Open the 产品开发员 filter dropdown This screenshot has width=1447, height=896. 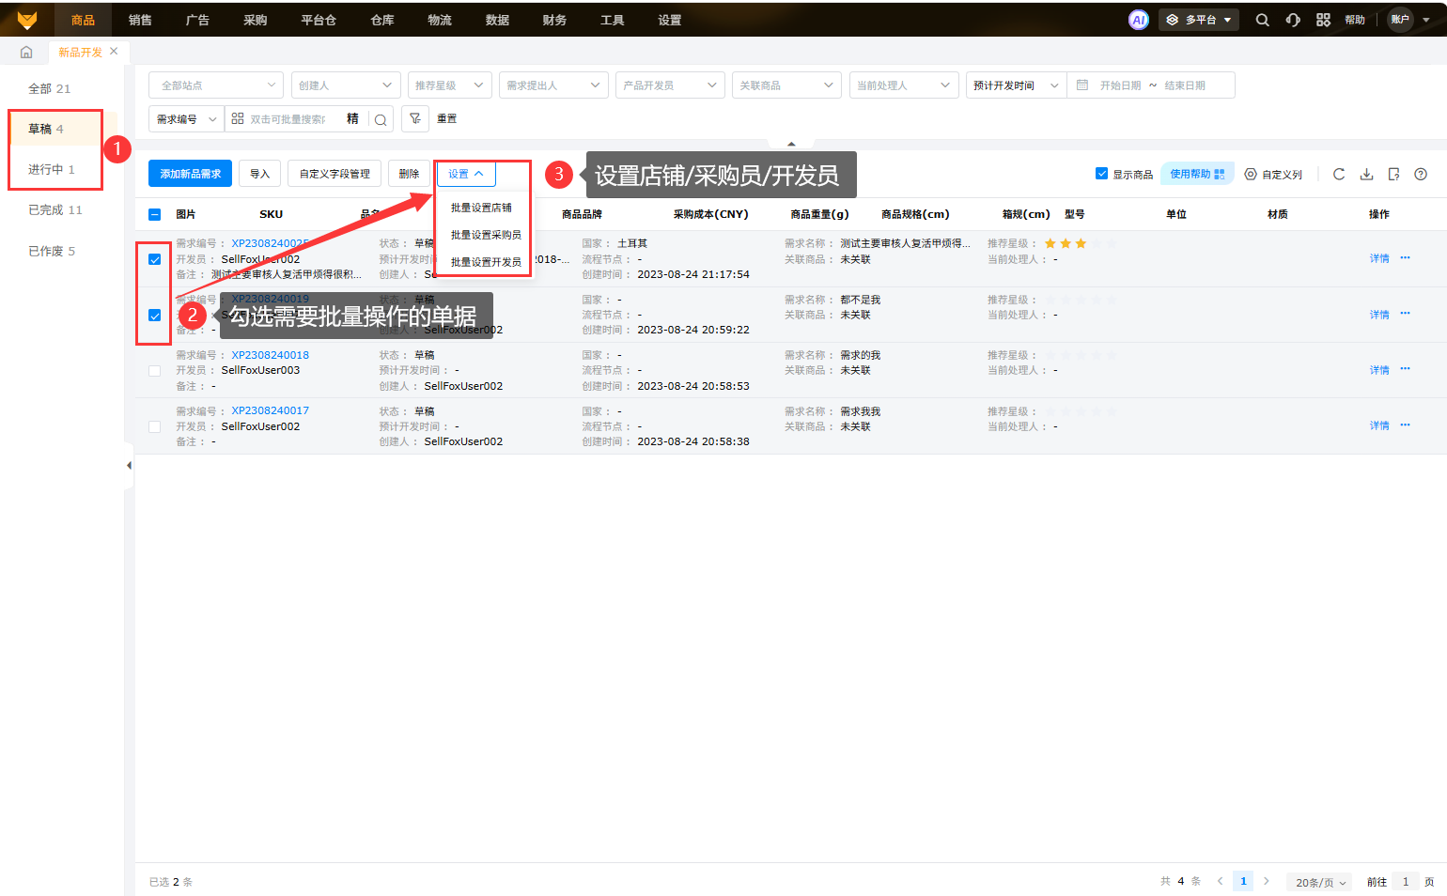tap(670, 85)
